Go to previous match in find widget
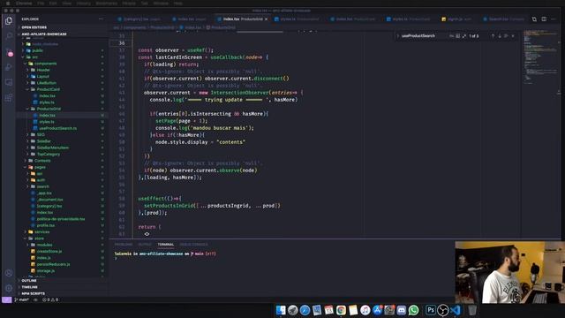The height and width of the screenshot is (318, 565). point(493,36)
